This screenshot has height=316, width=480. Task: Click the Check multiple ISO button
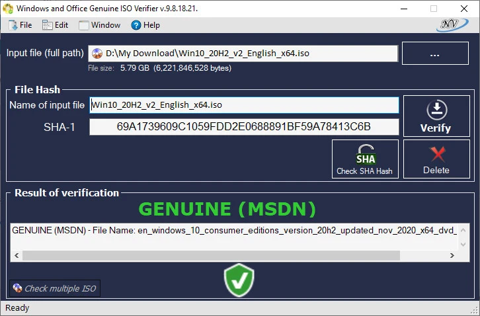[x=55, y=288]
